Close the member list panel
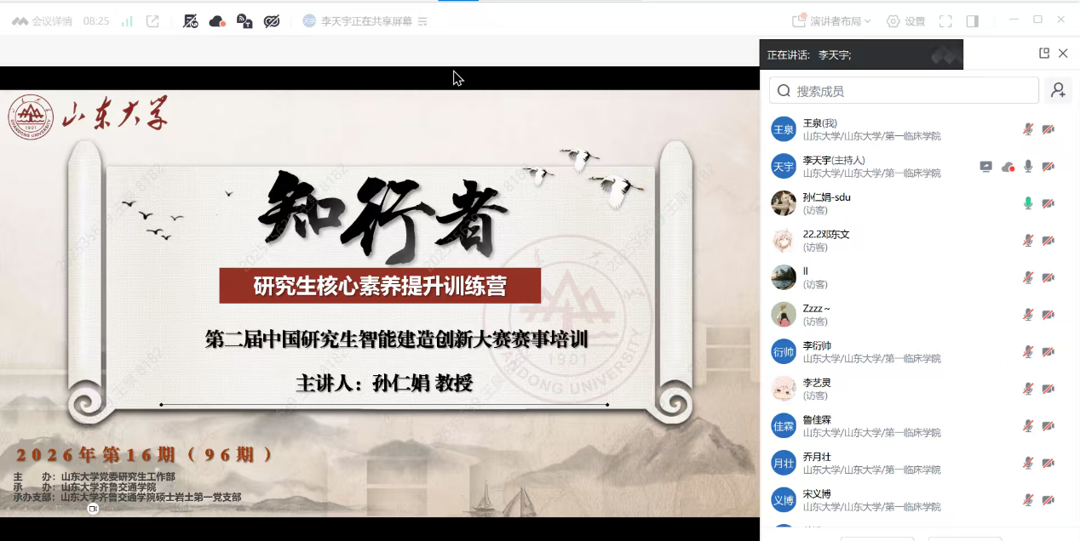1080x541 pixels. [1063, 54]
